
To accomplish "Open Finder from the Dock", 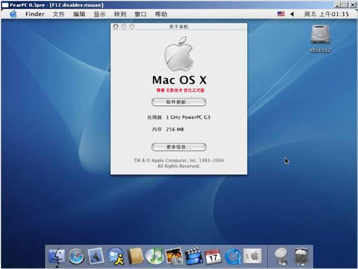I will click(57, 256).
